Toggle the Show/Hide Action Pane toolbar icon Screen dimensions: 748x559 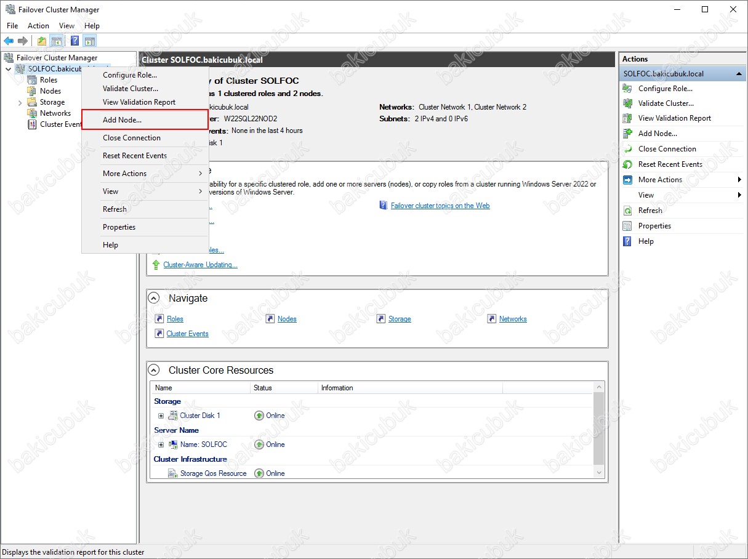[90, 41]
